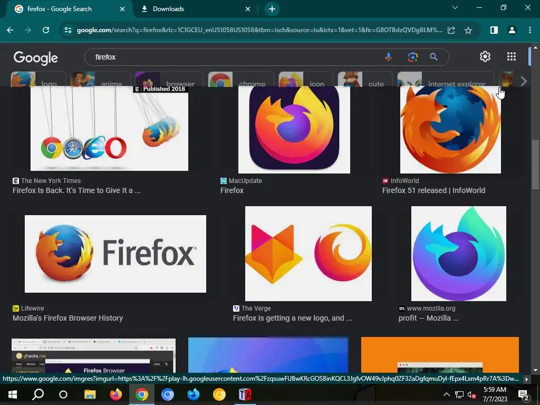Open Chrome three-dot menu
Viewport: 540px width, 405px height.
tap(529, 30)
